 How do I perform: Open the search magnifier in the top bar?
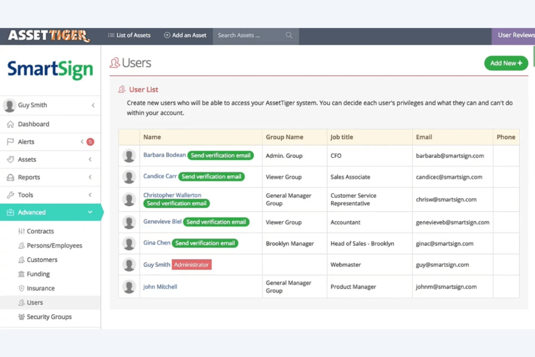289,35
